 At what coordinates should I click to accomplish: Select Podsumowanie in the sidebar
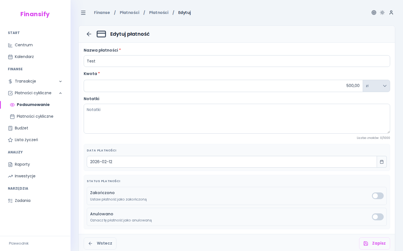tap(33, 105)
